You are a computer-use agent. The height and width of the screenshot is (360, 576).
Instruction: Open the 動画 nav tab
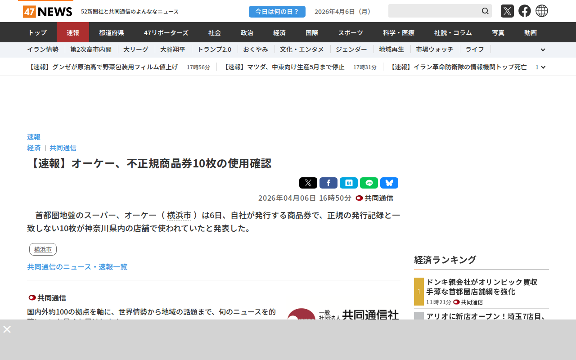pos(531,32)
